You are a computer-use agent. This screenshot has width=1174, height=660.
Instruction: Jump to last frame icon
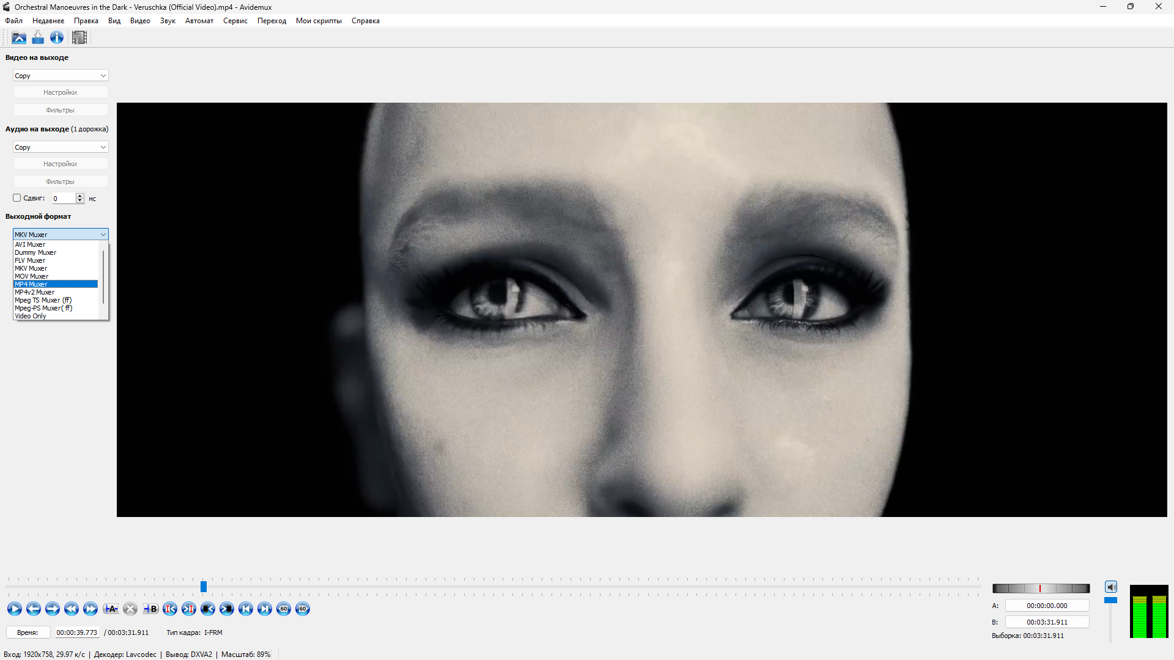pos(265,609)
